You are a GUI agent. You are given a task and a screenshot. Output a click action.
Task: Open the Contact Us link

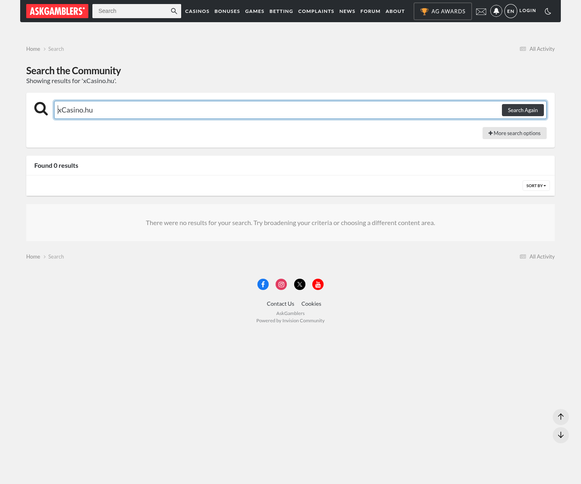[x=280, y=304]
